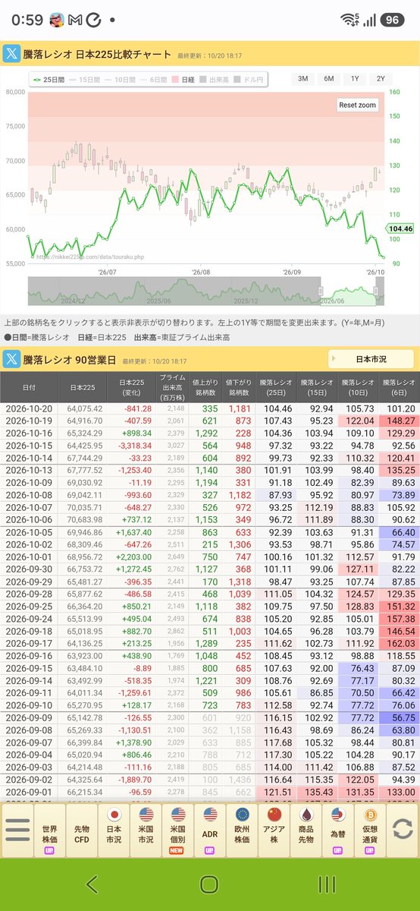
Task: Grab the left handle of the chart range navigator
Action: click(x=320, y=292)
